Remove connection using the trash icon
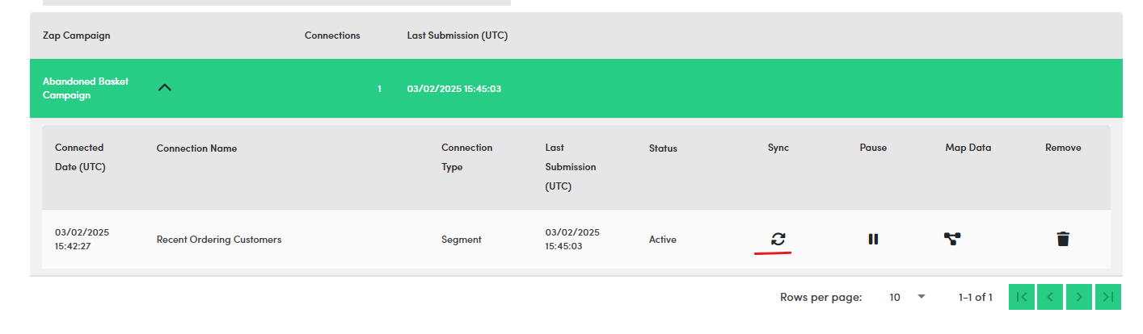 (1063, 239)
